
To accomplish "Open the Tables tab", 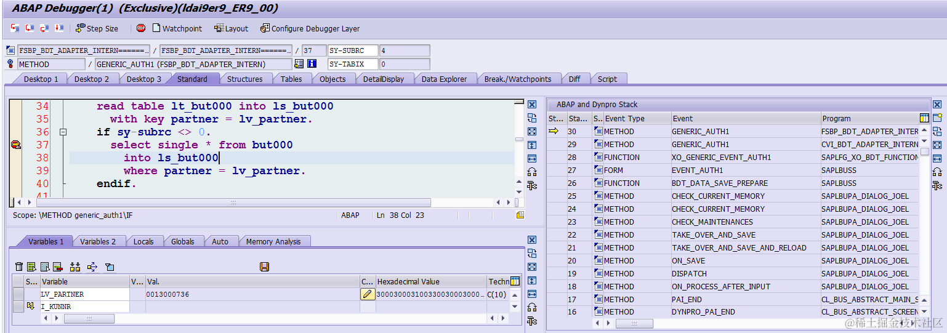I will click(x=291, y=79).
